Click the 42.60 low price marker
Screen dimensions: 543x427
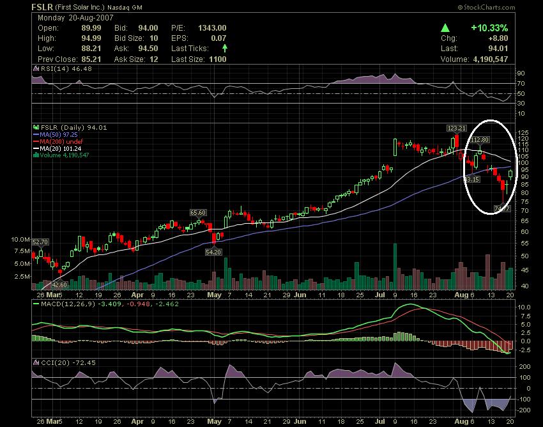59,284
